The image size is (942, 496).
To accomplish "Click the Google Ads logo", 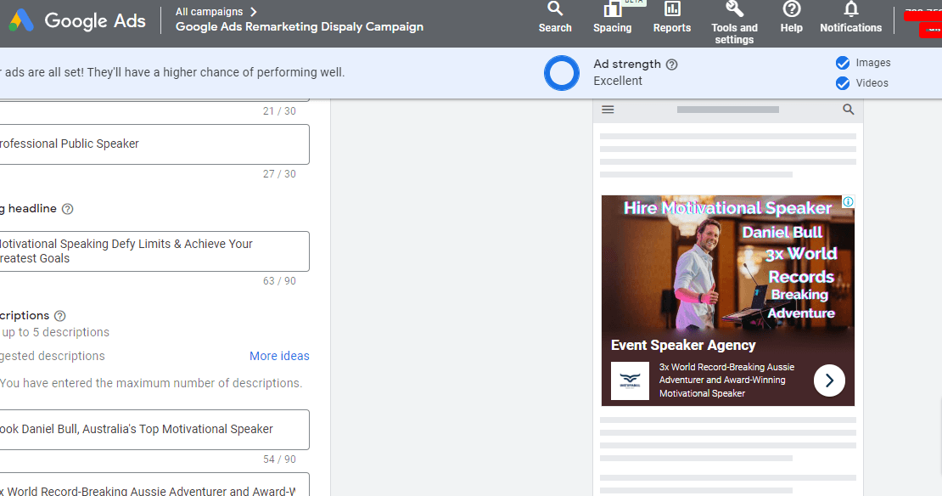I will (77, 20).
